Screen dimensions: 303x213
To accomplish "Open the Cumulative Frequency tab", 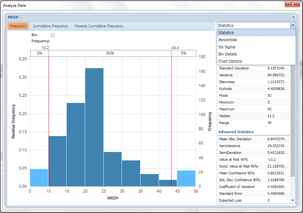I will pyautogui.click(x=50, y=26).
